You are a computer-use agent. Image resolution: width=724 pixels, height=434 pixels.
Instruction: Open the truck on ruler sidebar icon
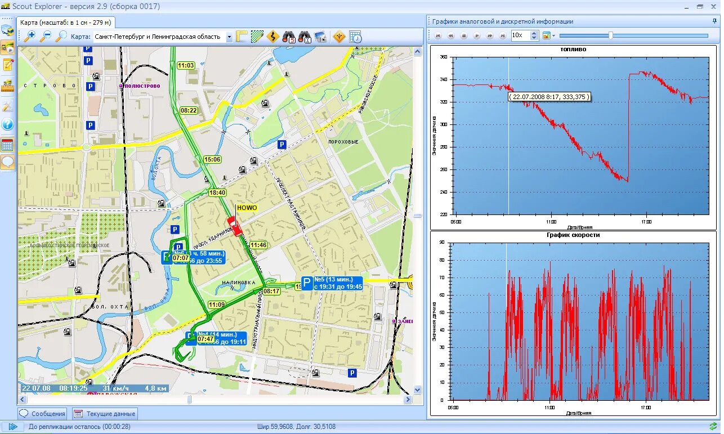coord(7,86)
